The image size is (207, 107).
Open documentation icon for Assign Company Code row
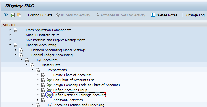coord(43,85)
